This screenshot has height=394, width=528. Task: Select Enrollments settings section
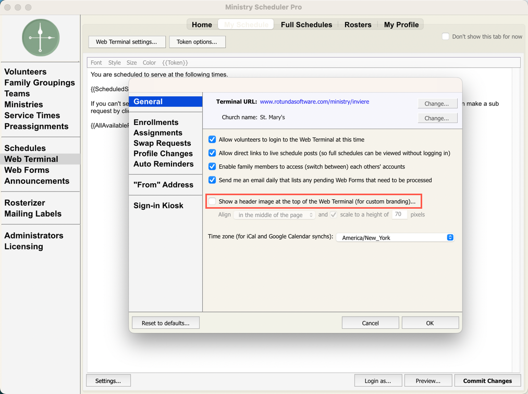(156, 122)
